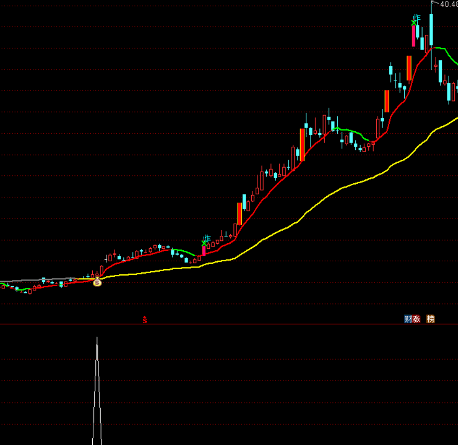The image size is (458, 445).
Task: Select the gray flat line at the left edge
Action: tap(38, 280)
